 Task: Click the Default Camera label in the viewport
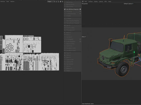point(129,4)
